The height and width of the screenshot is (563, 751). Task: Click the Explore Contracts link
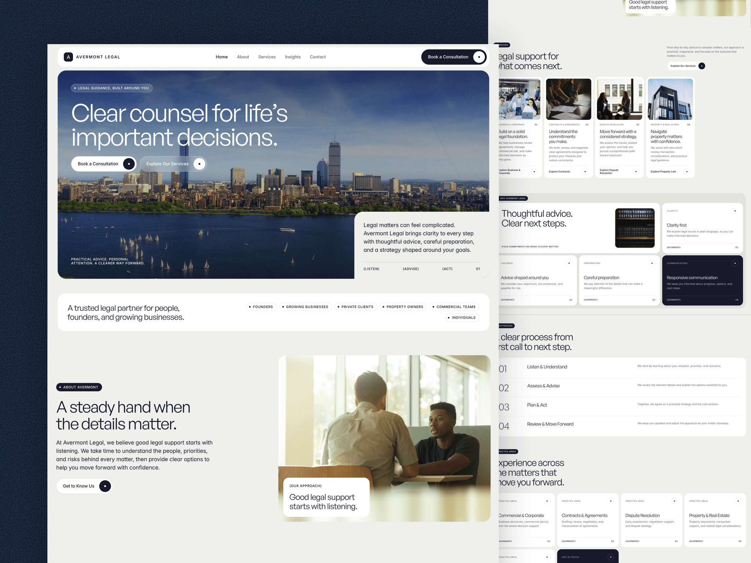click(559, 172)
